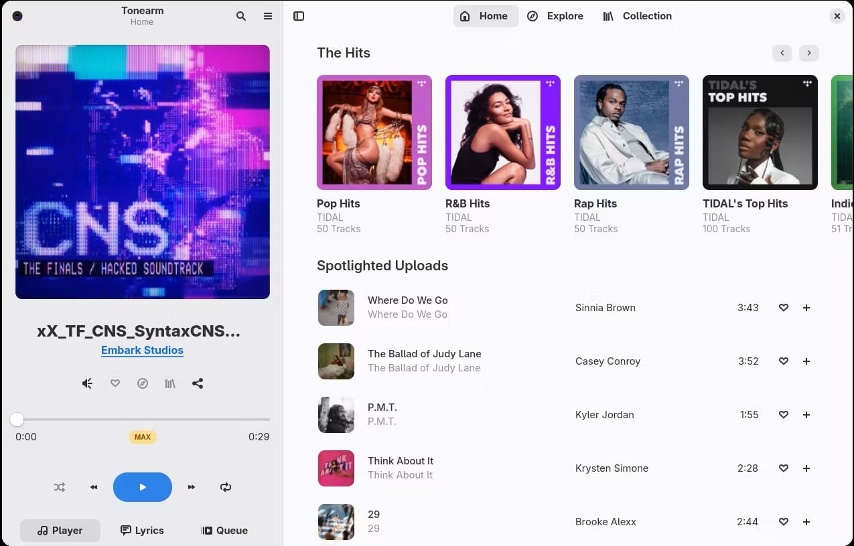Screen dimensions: 854x546
Task: Click artist name Brooke Alexx
Action: (x=606, y=522)
